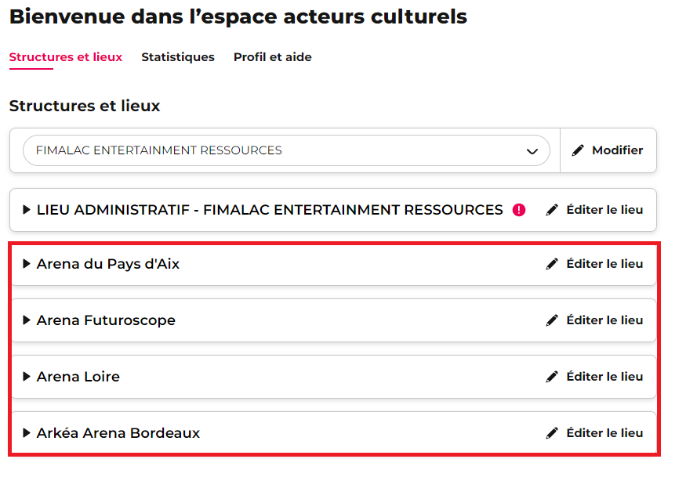Click pencil icon in Arena du Pays d'Aix row
The image size is (686, 477).
pos(552,264)
